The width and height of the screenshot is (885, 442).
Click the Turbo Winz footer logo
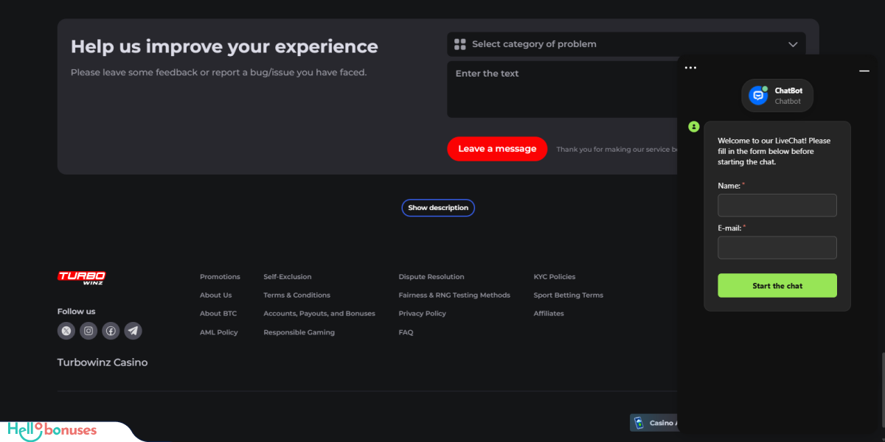pyautogui.click(x=81, y=276)
